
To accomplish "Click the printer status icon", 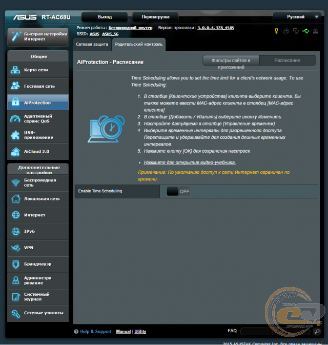I will click(316, 31).
